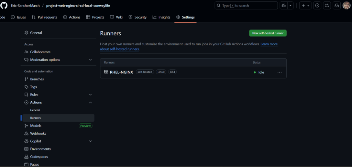Switch to the Security tab
This screenshot has height=167, width=352.
pyautogui.click(x=137, y=17)
